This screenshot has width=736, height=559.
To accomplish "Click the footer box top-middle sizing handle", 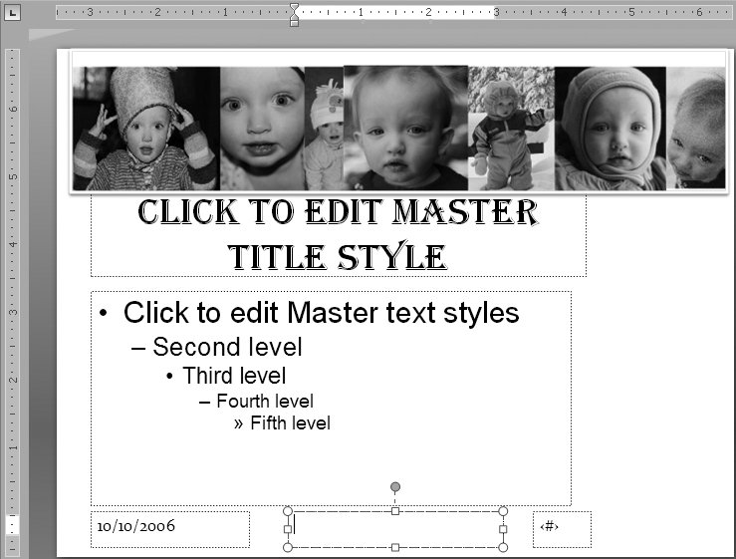I will click(395, 511).
